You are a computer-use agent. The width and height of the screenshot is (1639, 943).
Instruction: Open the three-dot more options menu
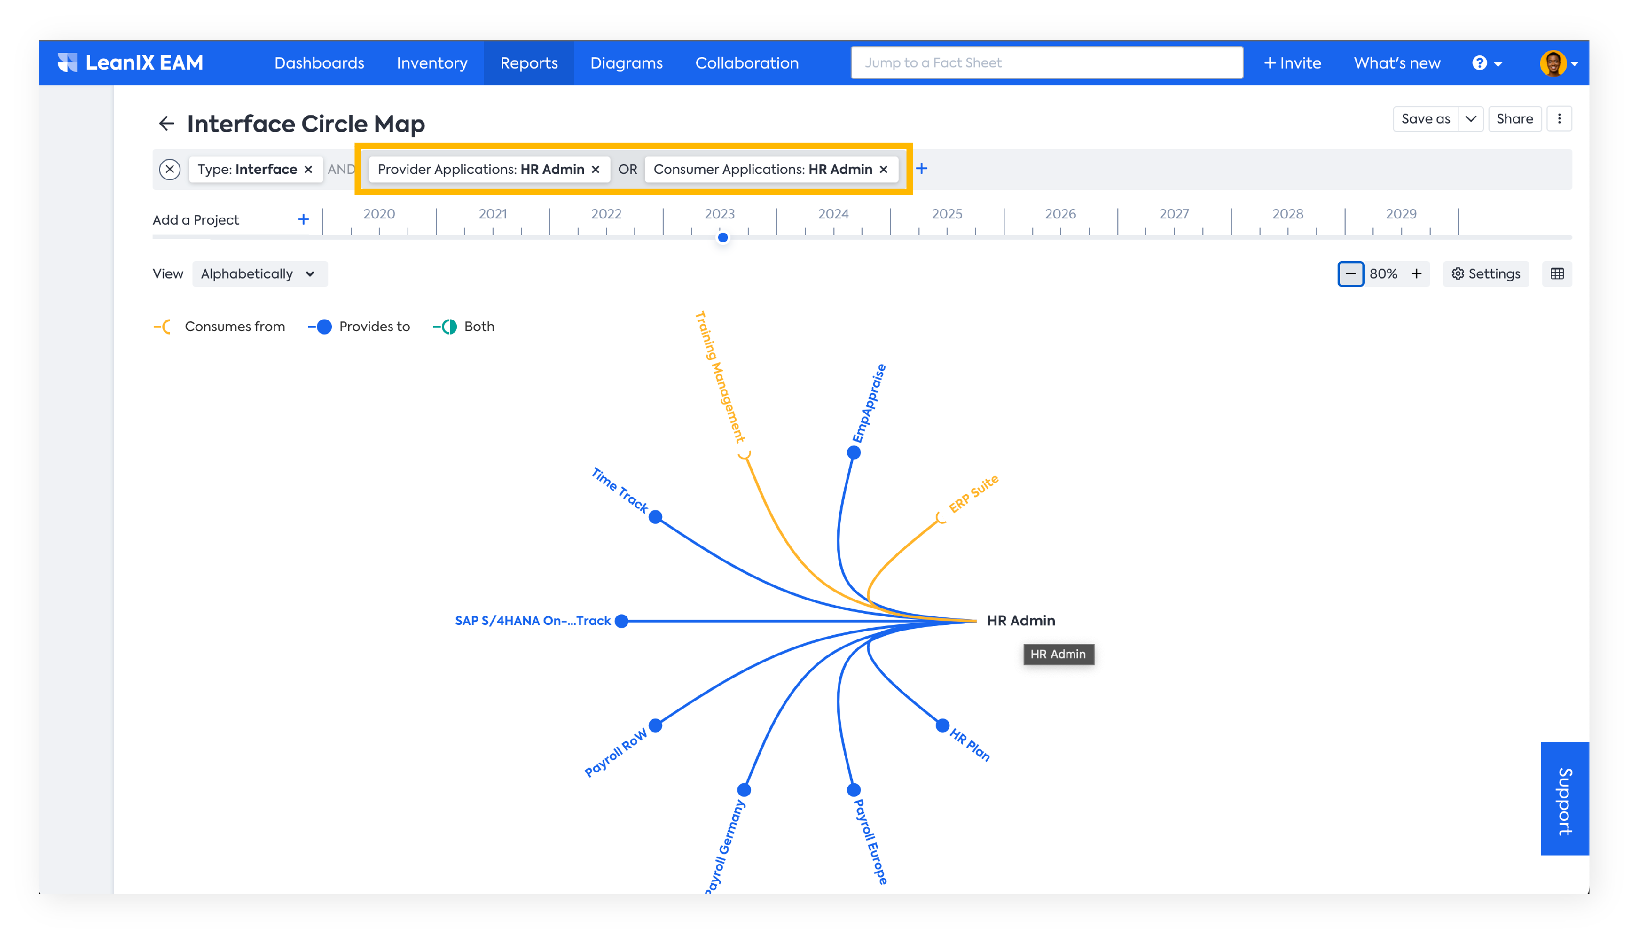tap(1559, 118)
